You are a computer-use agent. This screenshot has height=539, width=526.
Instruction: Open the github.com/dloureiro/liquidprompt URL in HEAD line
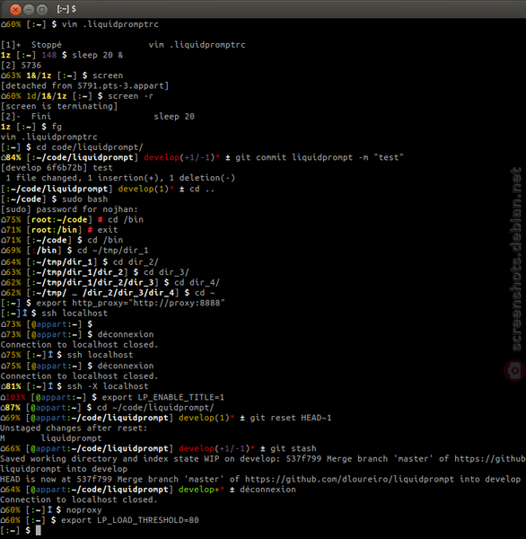coord(349,479)
